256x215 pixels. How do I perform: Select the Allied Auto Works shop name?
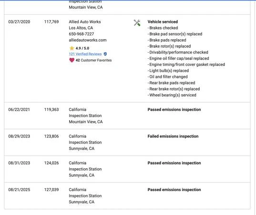[85, 22]
